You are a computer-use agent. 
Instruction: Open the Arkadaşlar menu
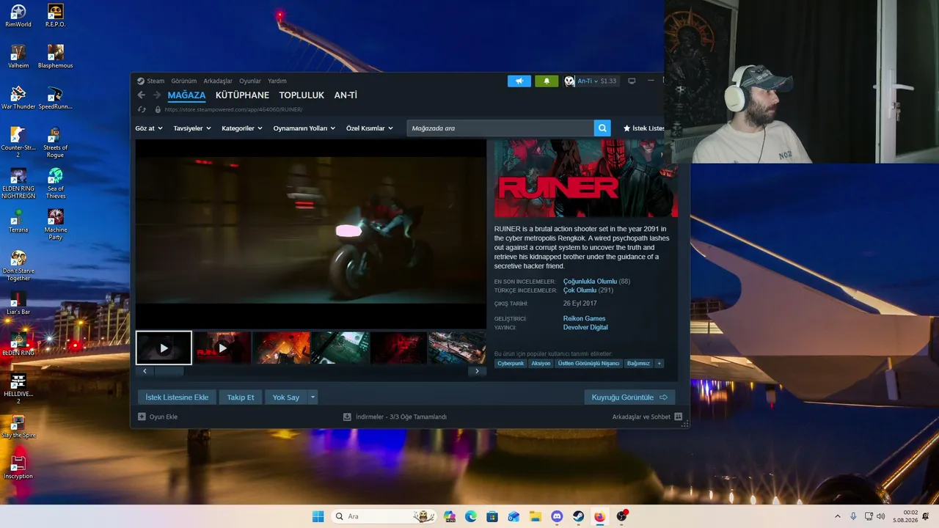click(218, 81)
